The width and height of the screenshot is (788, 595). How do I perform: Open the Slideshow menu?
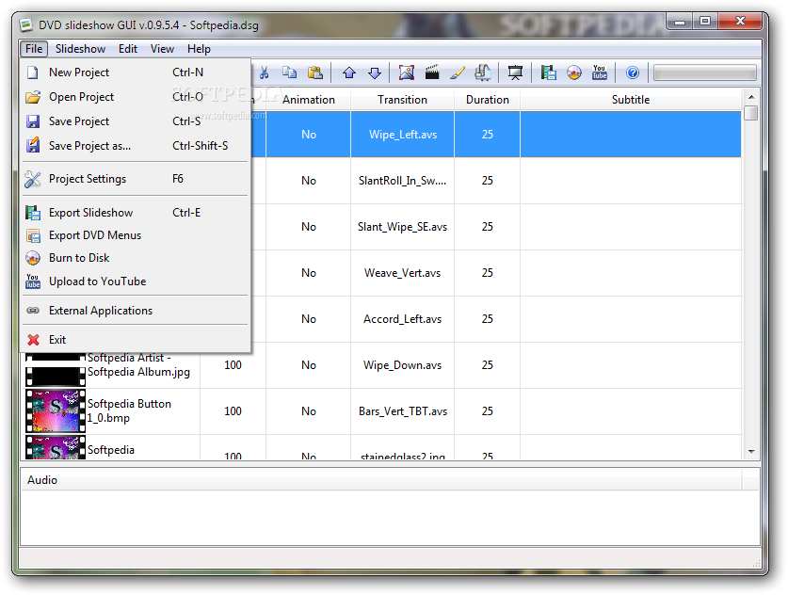[80, 49]
